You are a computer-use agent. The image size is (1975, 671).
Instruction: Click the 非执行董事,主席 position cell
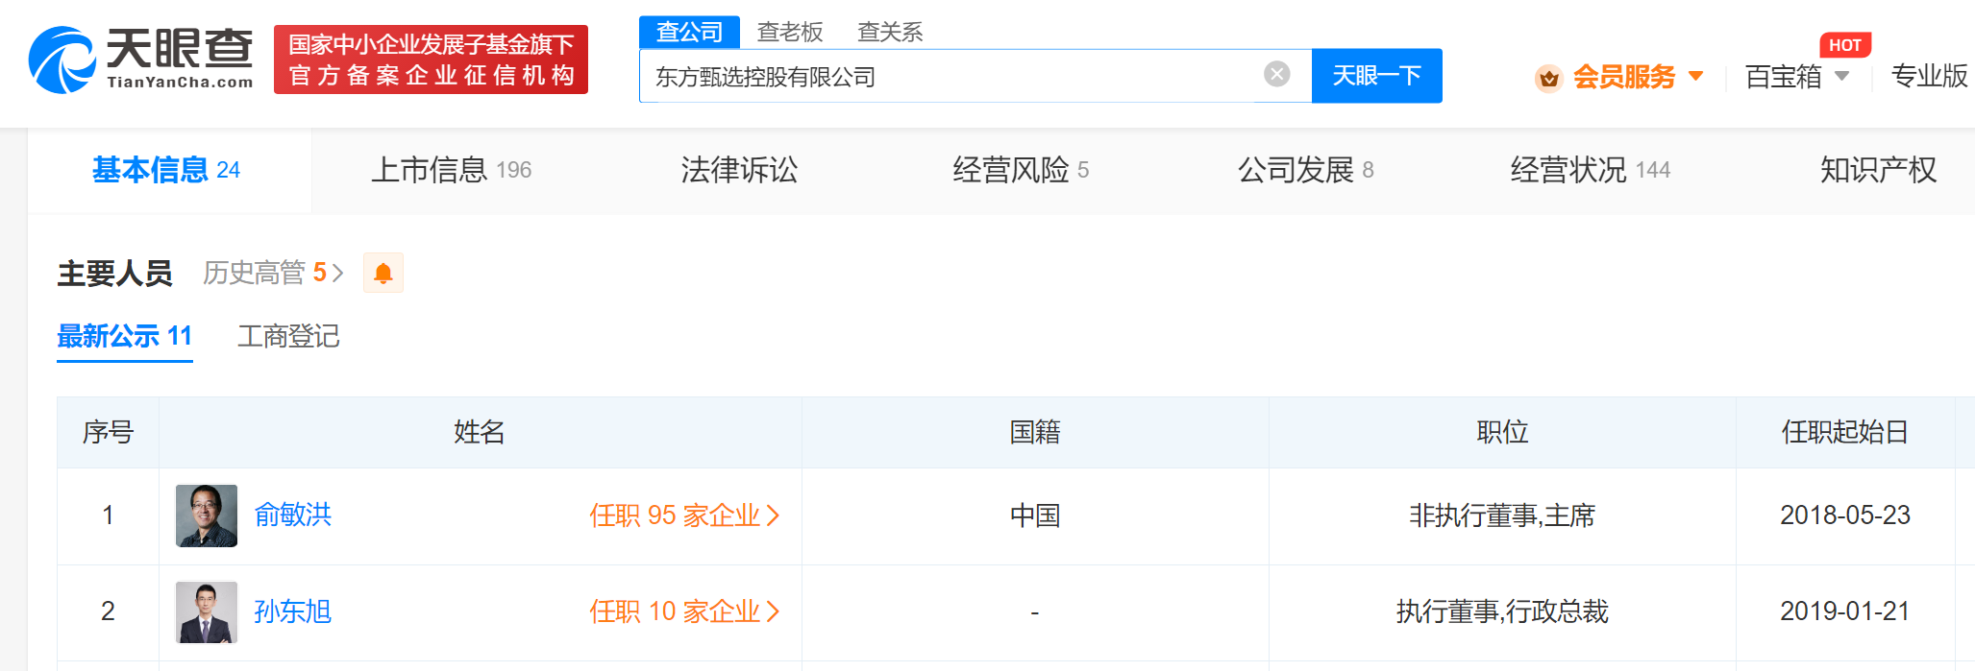(1502, 515)
